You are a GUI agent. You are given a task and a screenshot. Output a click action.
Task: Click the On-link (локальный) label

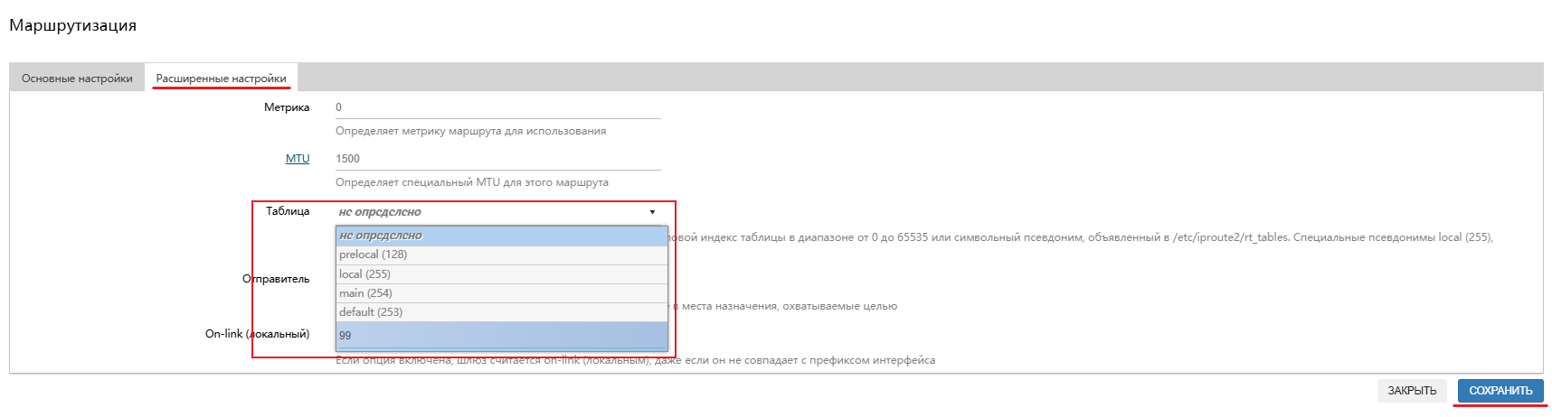(257, 334)
